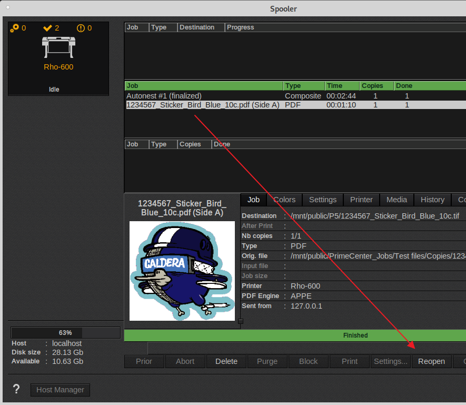Open the Printer tab
466x405 pixels.
pyautogui.click(x=361, y=200)
